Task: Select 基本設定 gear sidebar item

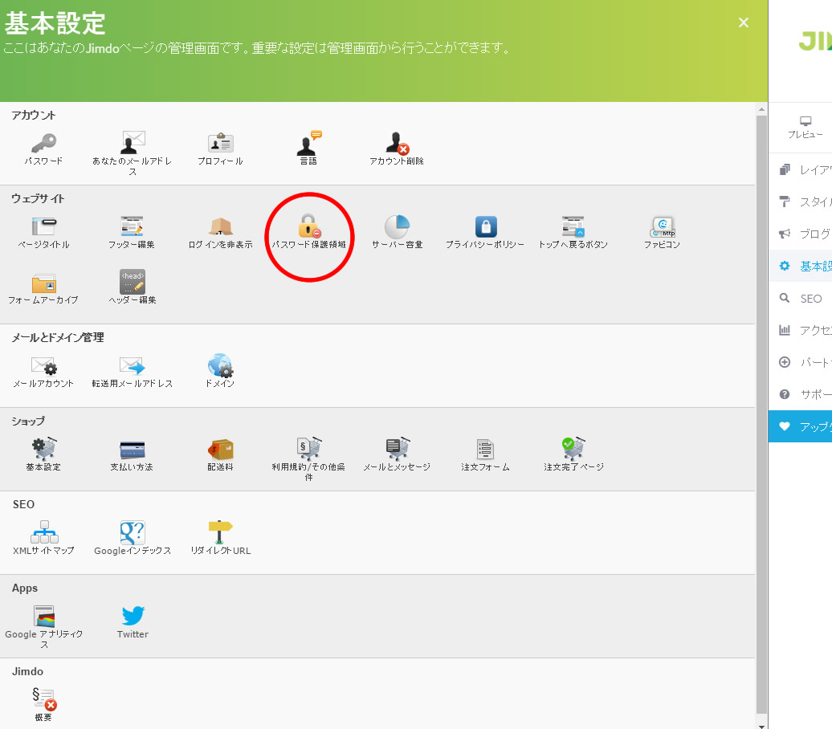Action: (x=800, y=266)
